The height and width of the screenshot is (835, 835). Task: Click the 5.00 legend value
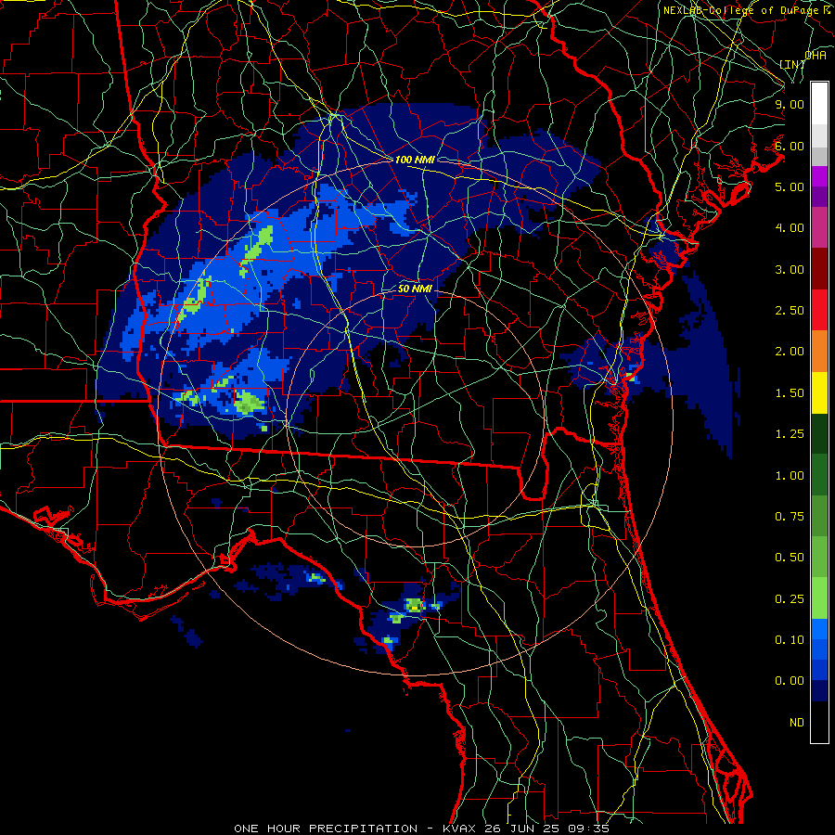click(x=790, y=186)
